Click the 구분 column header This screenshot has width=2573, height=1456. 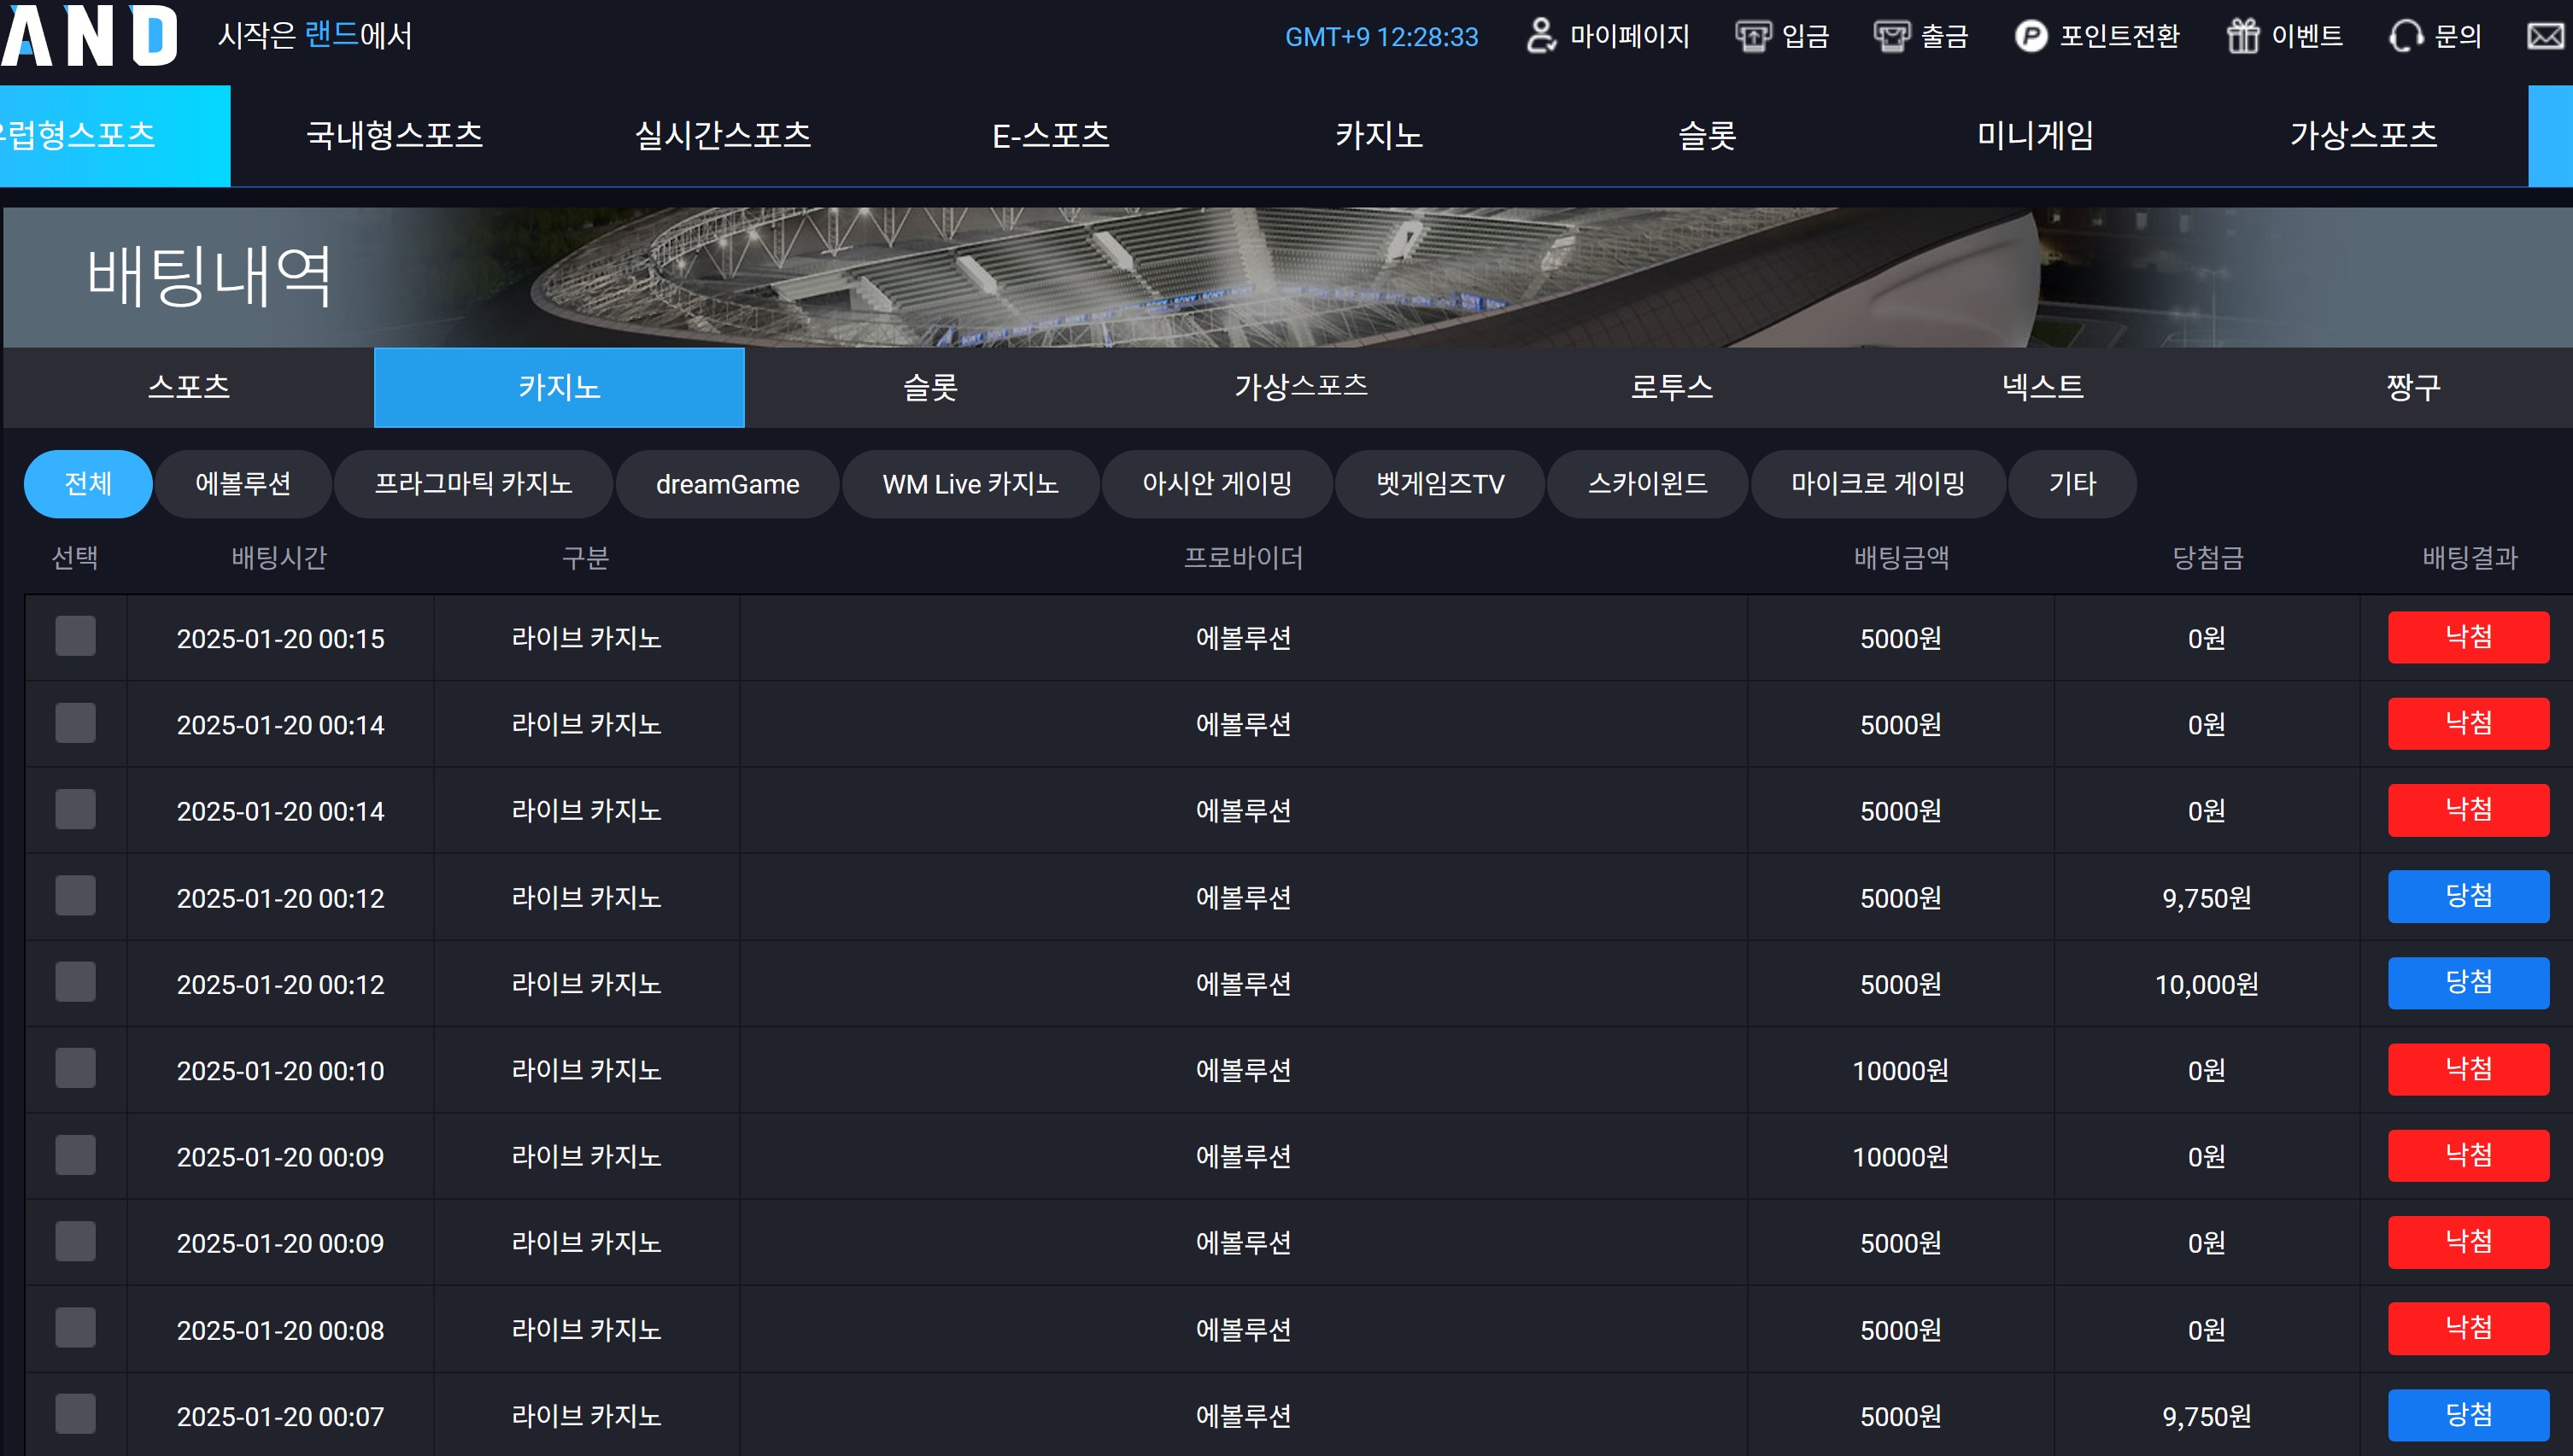[x=586, y=558]
